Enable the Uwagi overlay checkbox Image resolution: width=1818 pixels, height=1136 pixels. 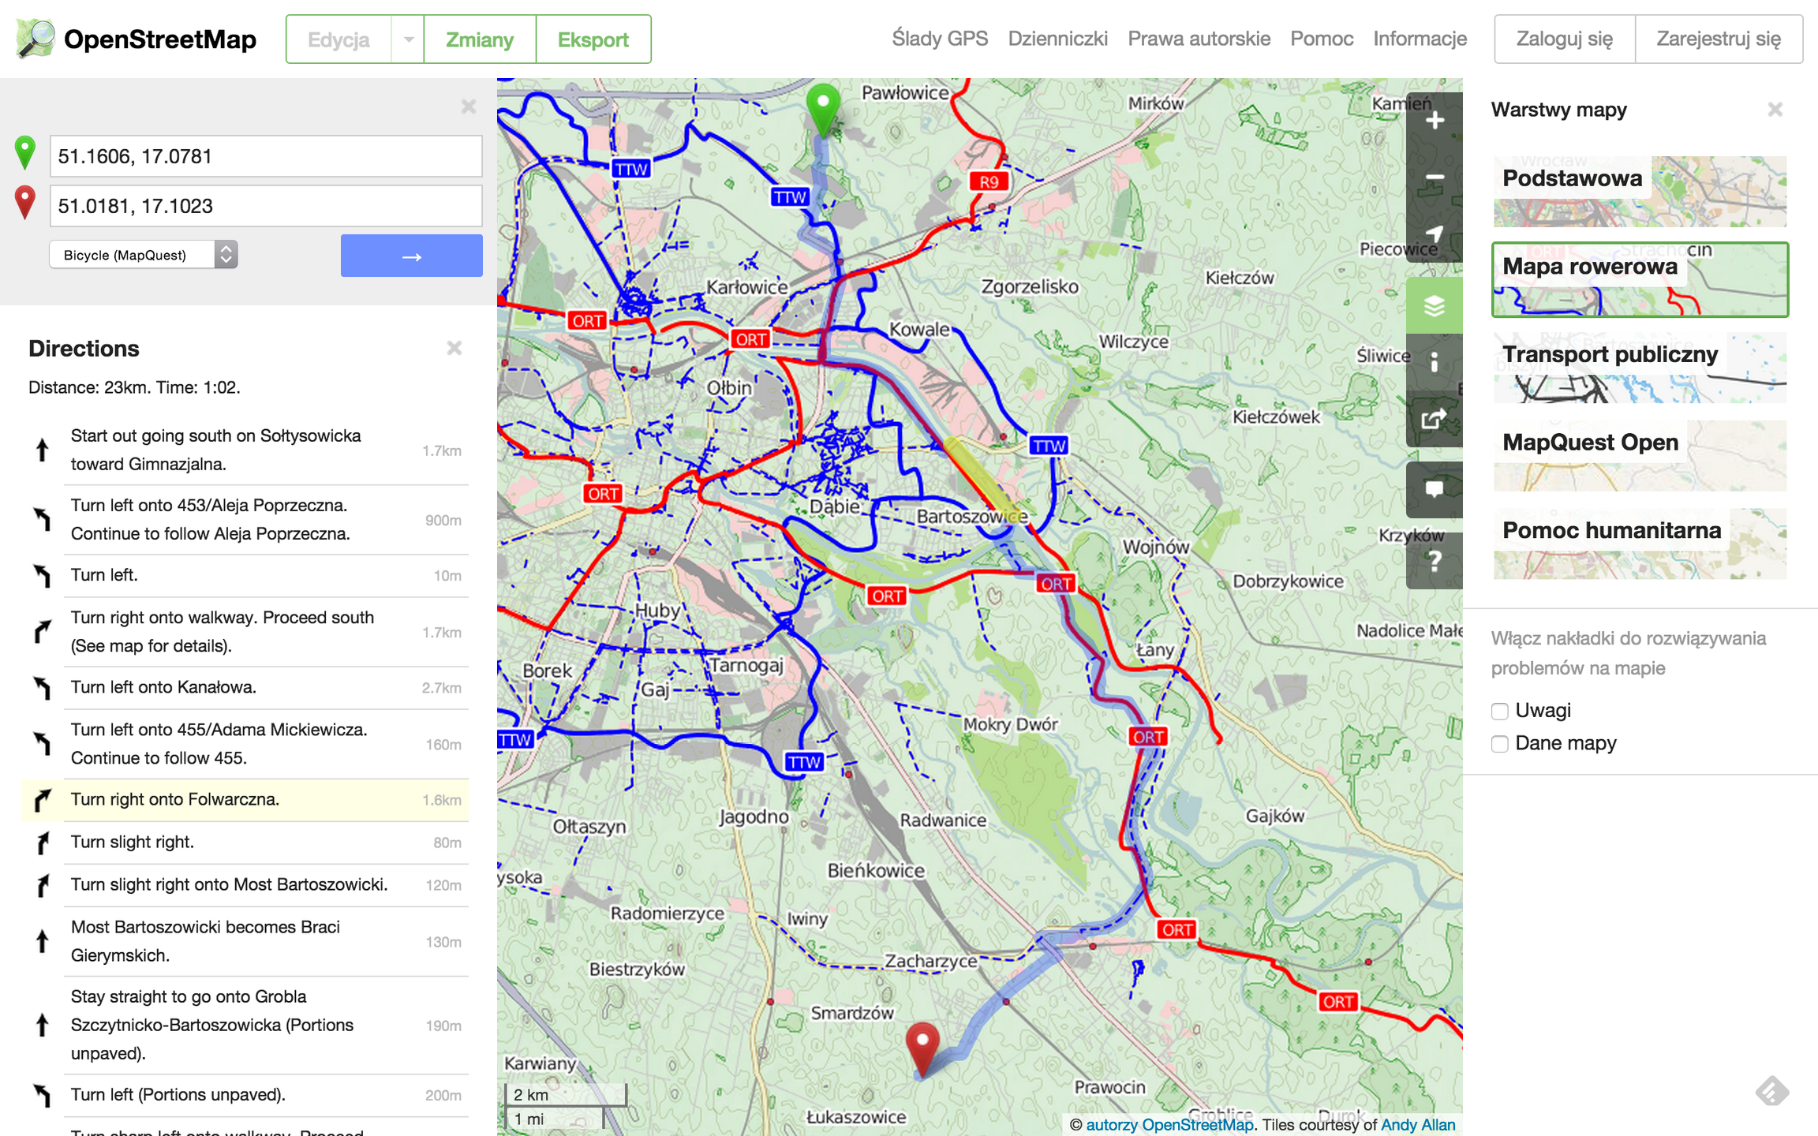pos(1500,711)
